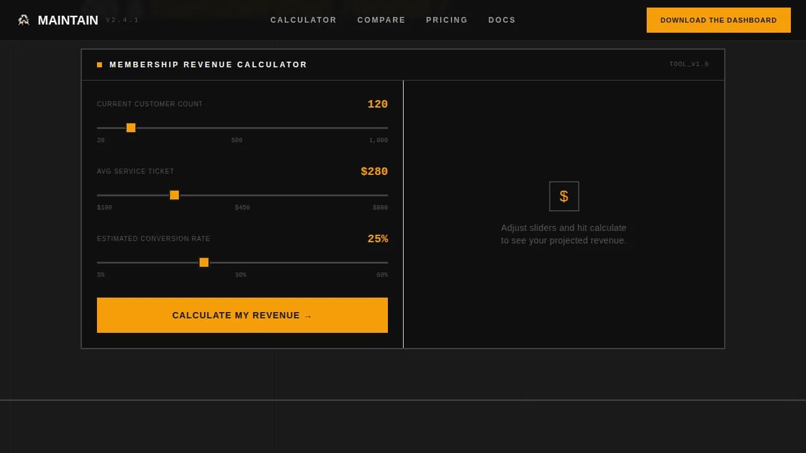
Task: Click the conversion rate slider handle
Action: (x=204, y=262)
